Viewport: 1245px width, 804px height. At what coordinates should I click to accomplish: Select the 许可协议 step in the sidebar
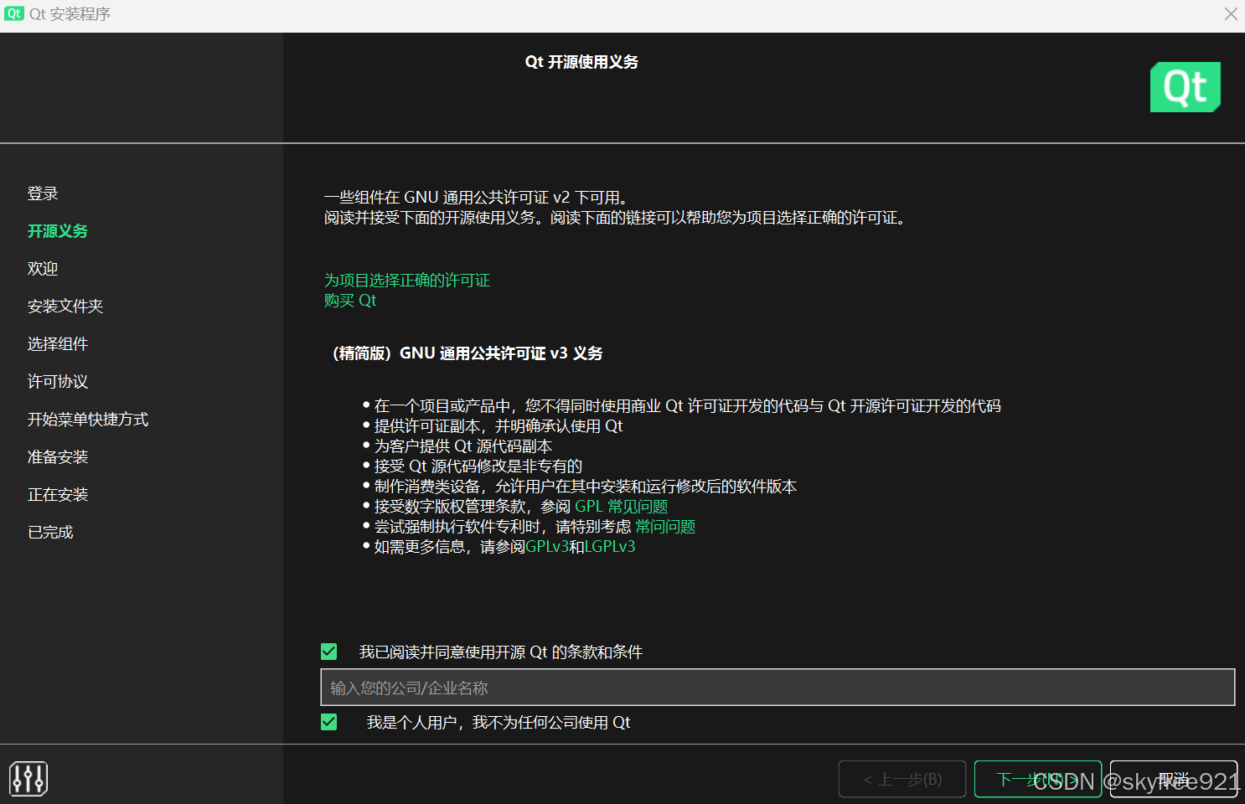pos(58,382)
